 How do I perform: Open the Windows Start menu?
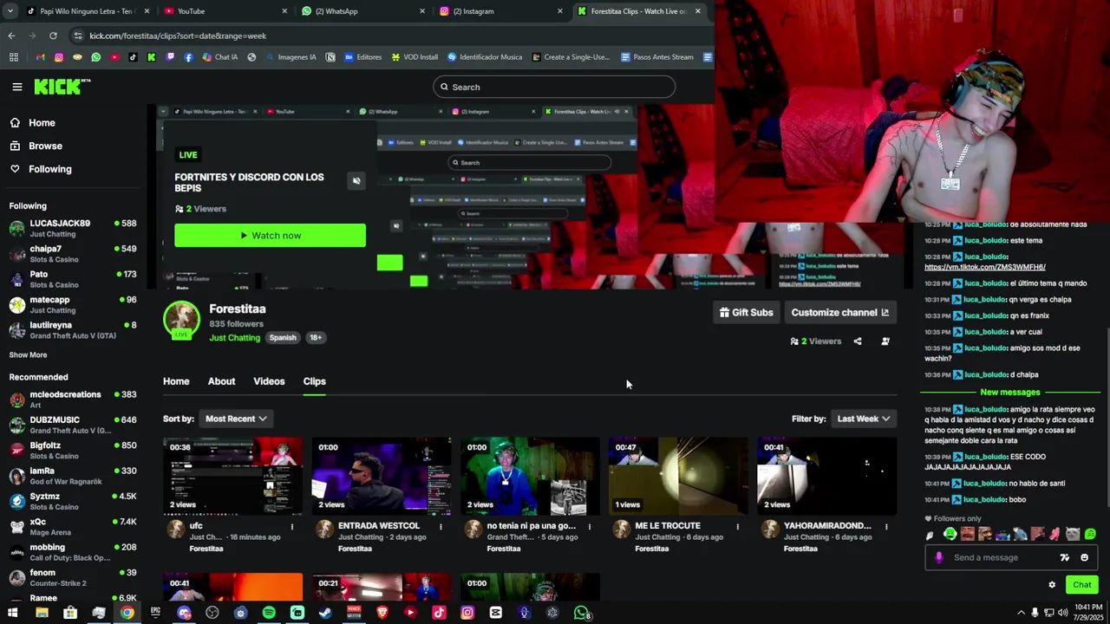[x=12, y=613]
